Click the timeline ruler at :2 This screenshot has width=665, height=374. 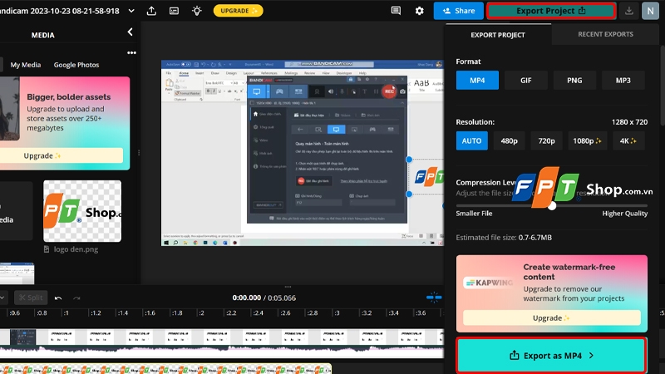click(x=201, y=313)
